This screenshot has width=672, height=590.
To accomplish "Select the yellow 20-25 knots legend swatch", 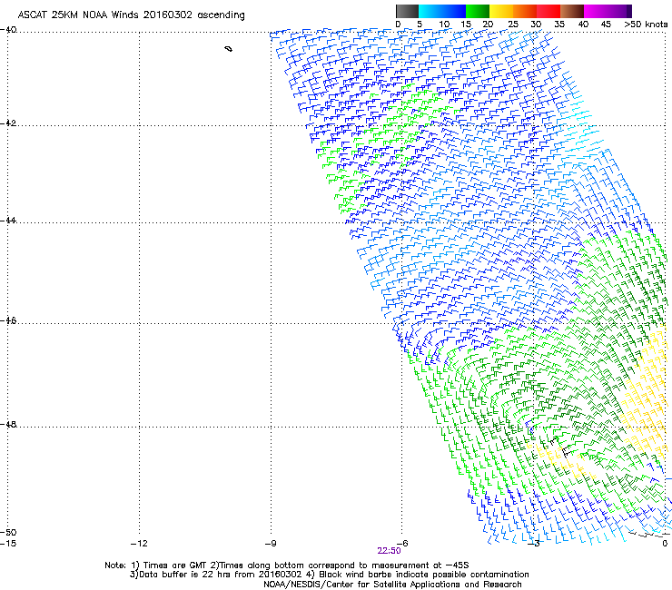I will coord(501,11).
